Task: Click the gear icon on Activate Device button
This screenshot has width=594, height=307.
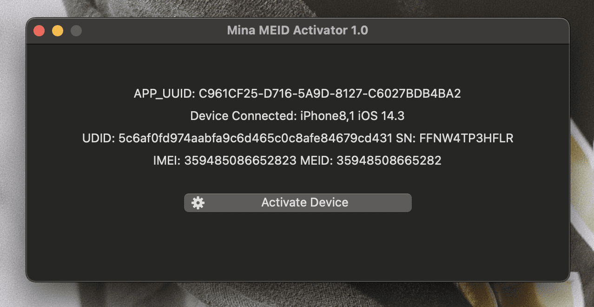Action: pos(198,202)
